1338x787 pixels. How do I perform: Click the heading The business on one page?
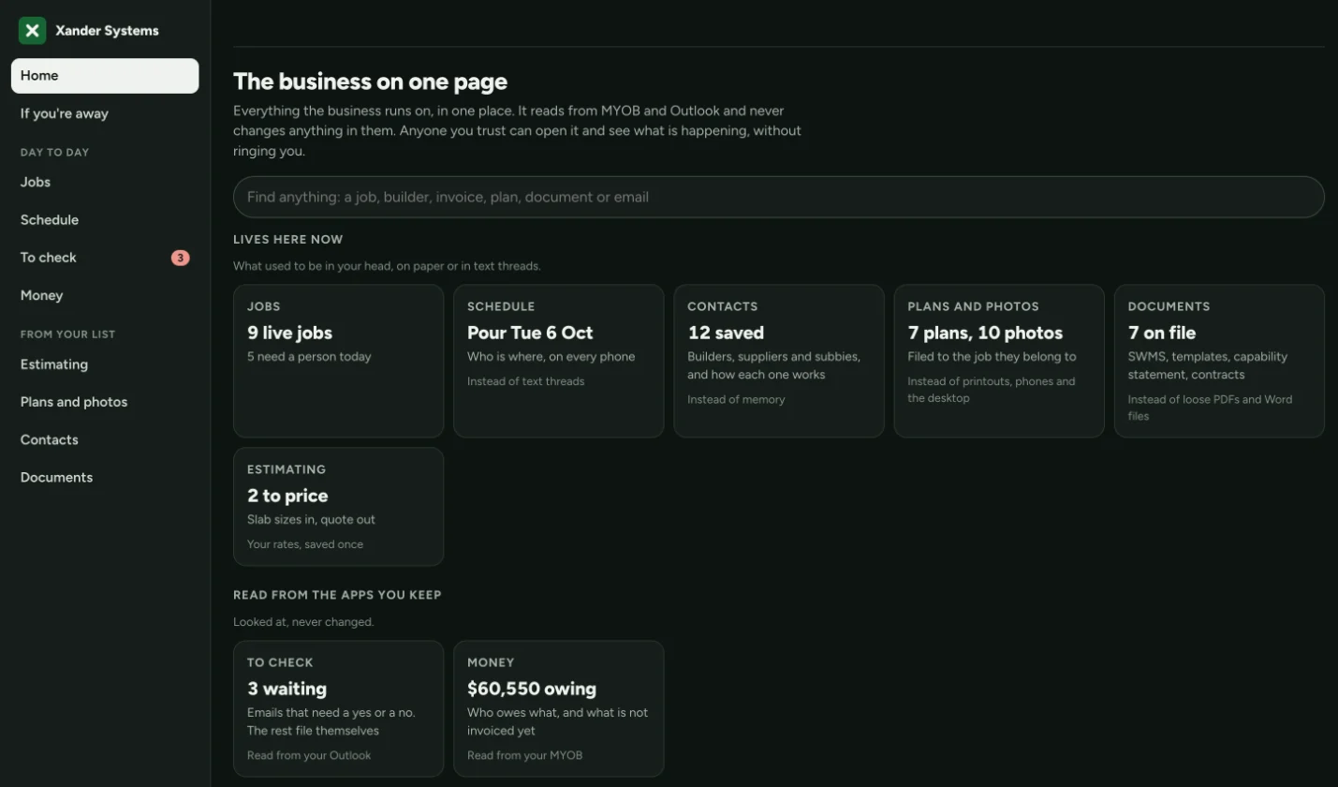point(370,82)
